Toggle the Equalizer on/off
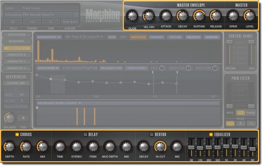The height and width of the screenshot is (166, 262). (x=211, y=134)
